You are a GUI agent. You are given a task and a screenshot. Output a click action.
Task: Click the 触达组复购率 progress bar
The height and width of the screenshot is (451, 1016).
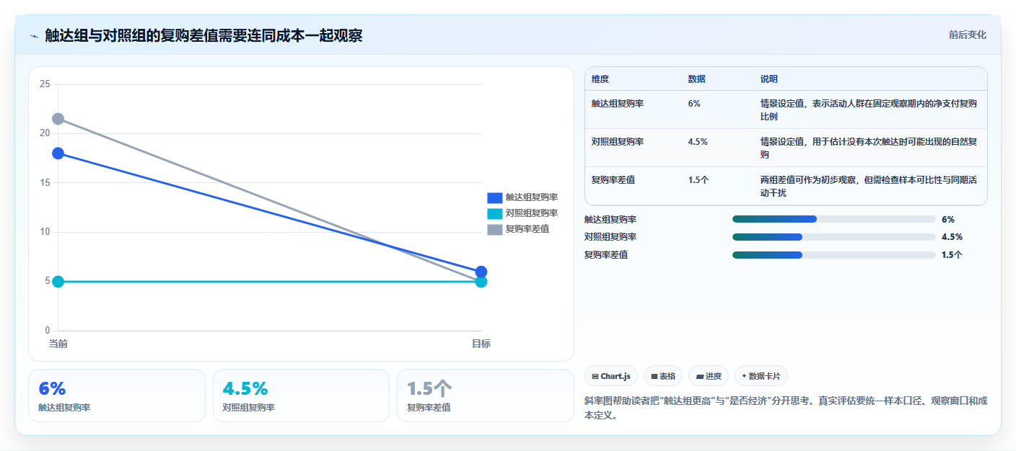coord(833,219)
